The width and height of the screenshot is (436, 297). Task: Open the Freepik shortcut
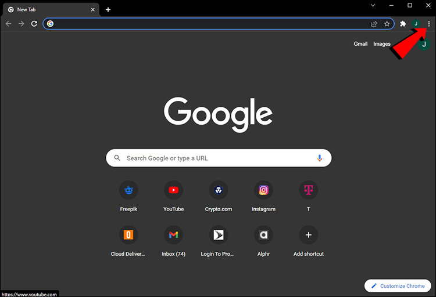[128, 196]
